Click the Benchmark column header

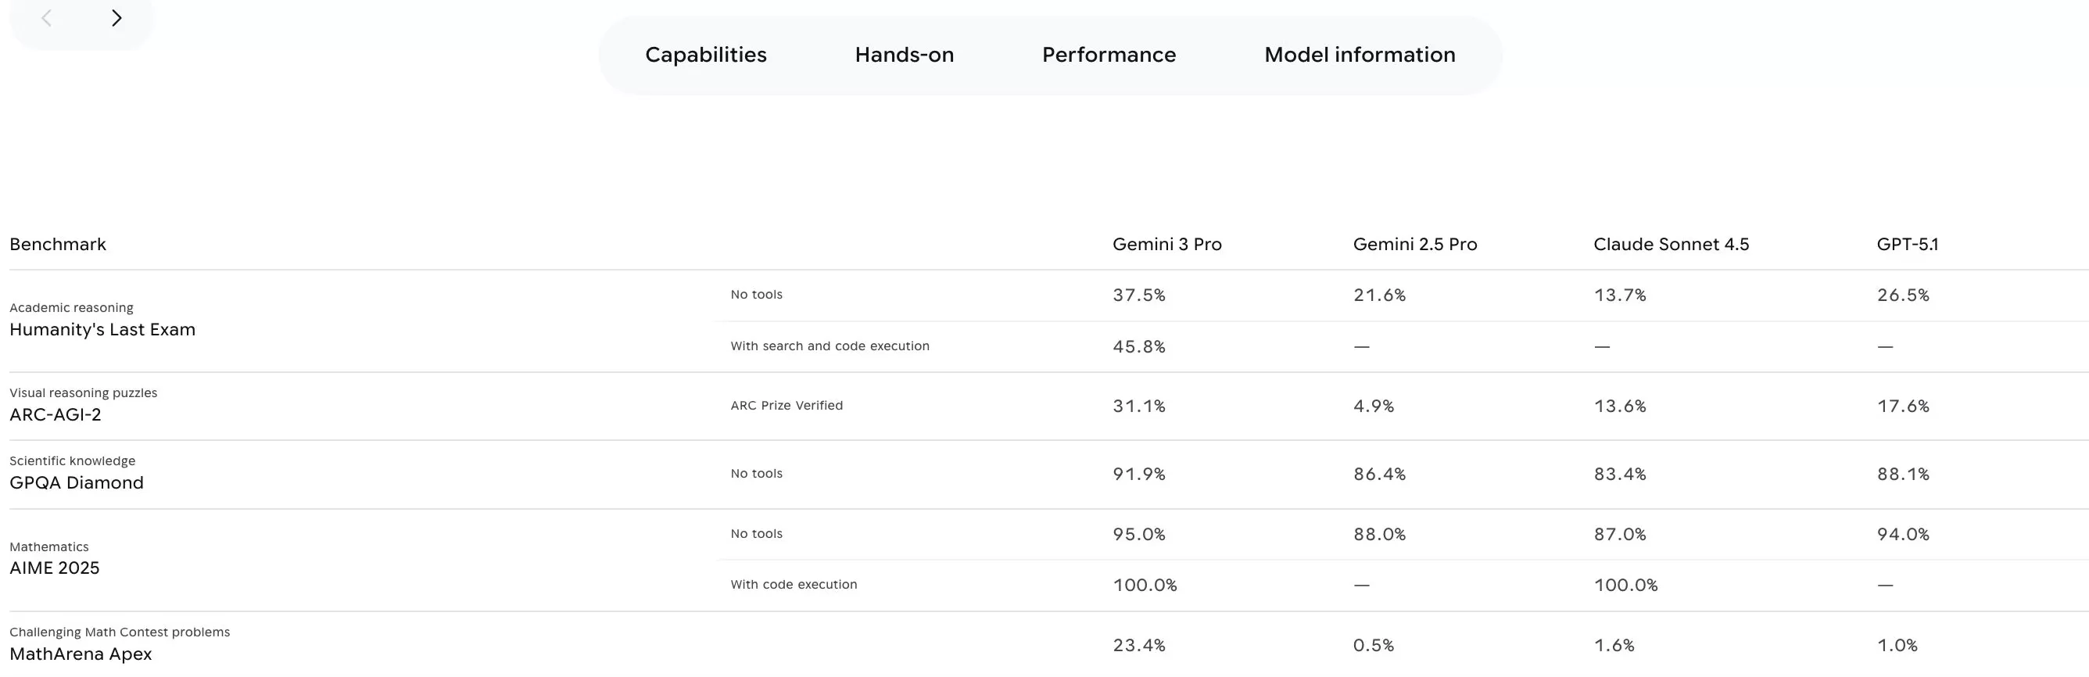[58, 244]
